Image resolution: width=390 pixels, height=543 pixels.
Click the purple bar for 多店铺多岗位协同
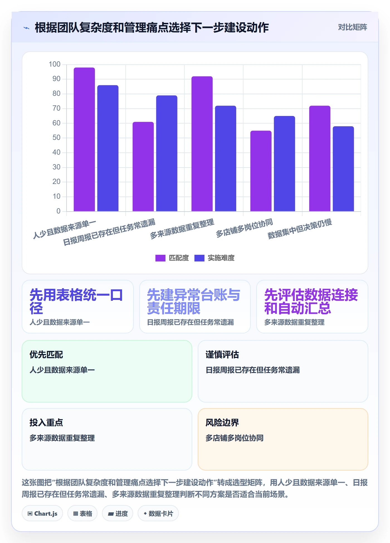(x=261, y=171)
